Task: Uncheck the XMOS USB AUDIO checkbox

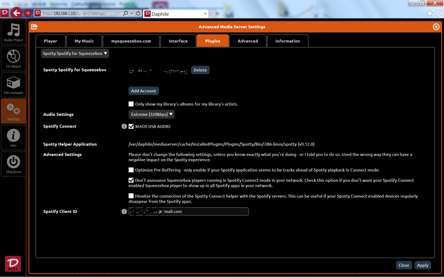Action: point(131,127)
